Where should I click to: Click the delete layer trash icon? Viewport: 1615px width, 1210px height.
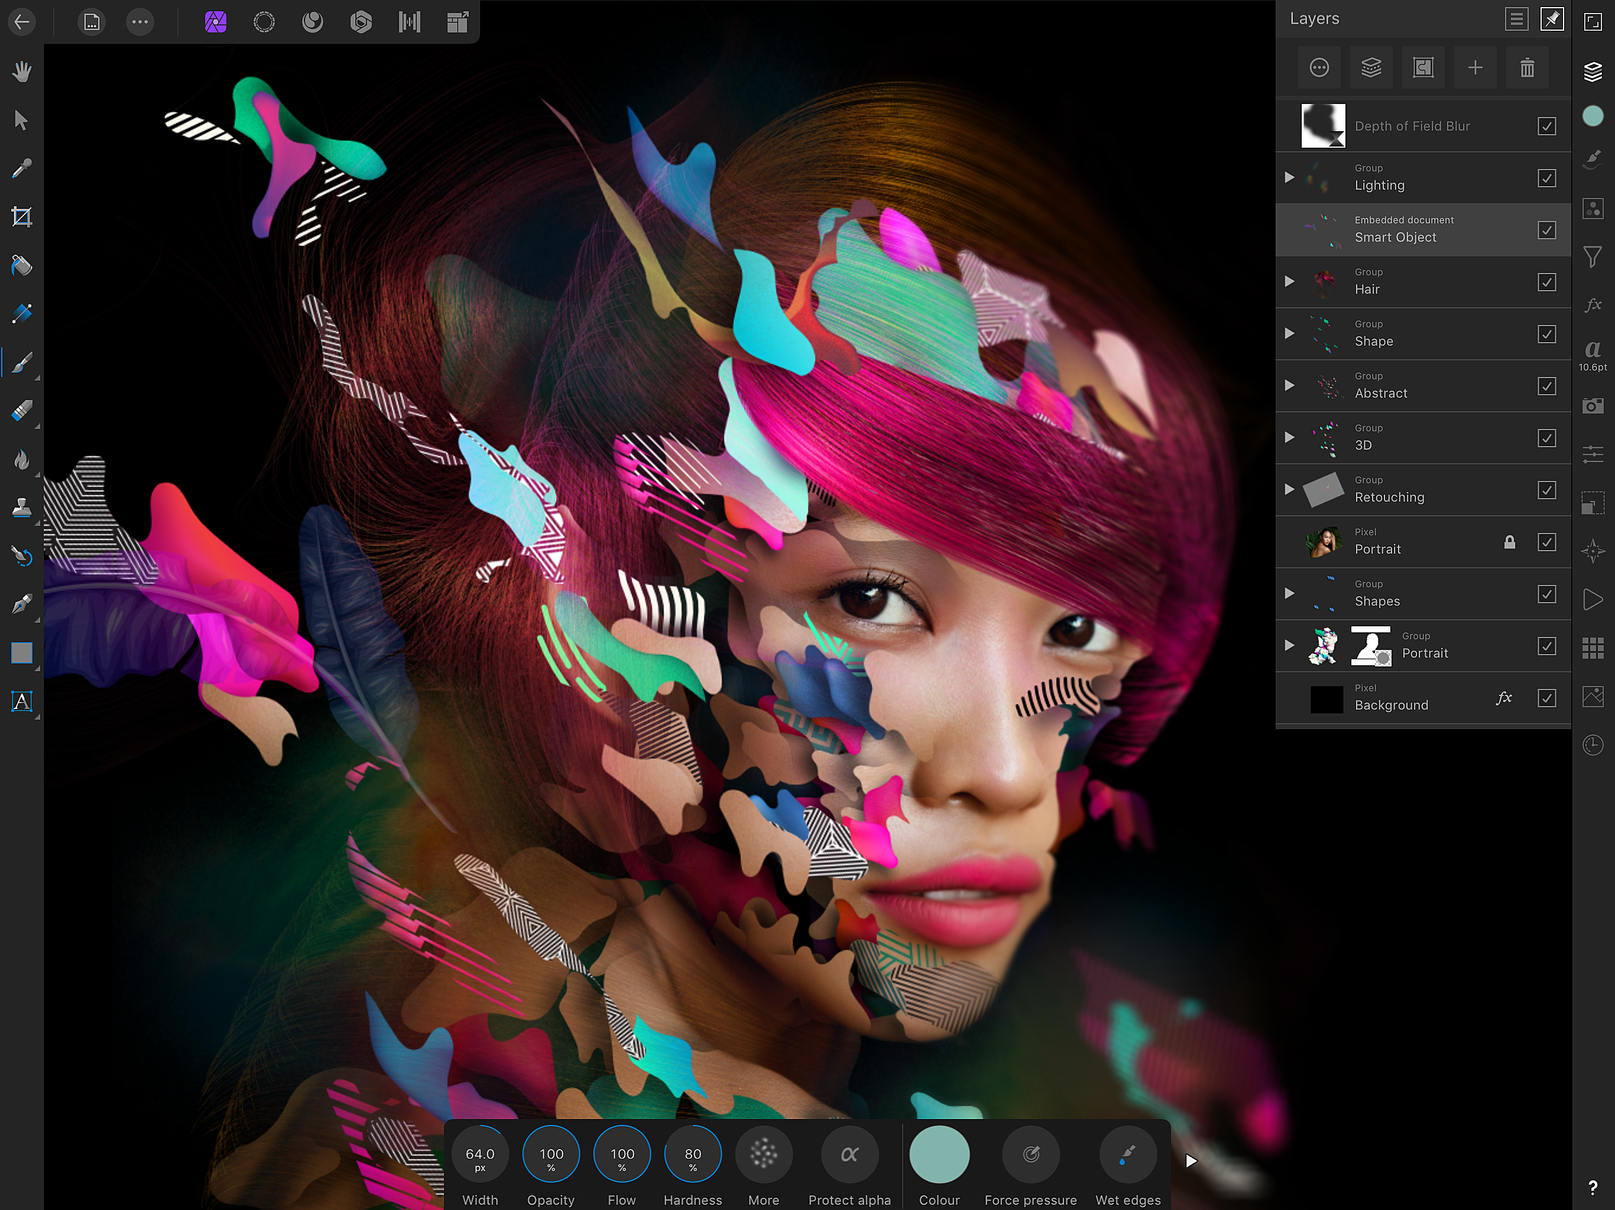[1527, 68]
